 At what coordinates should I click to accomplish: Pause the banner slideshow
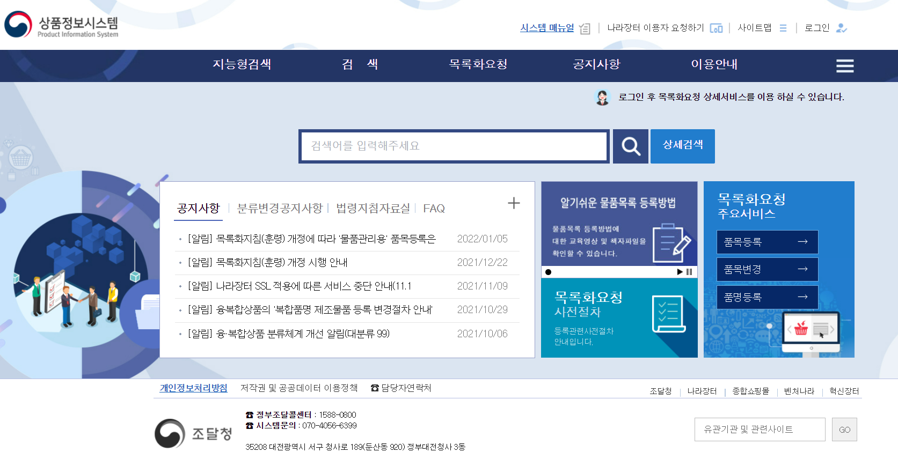tap(689, 272)
